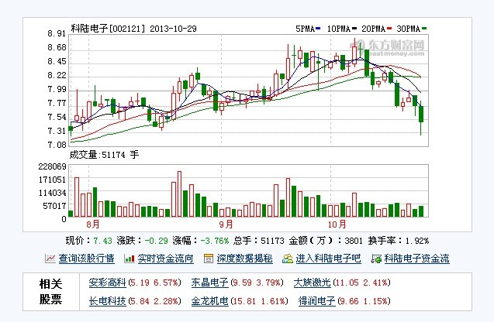494x322 pixels.
Task: Click the 7.77 price axis label
Action: point(57,103)
